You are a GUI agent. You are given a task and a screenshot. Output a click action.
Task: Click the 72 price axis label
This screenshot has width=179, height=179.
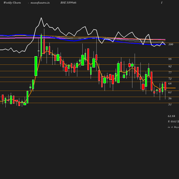click(x=170, y=79)
